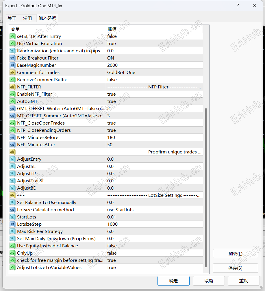Select the Set Balance To Use manually row

(x=106, y=203)
